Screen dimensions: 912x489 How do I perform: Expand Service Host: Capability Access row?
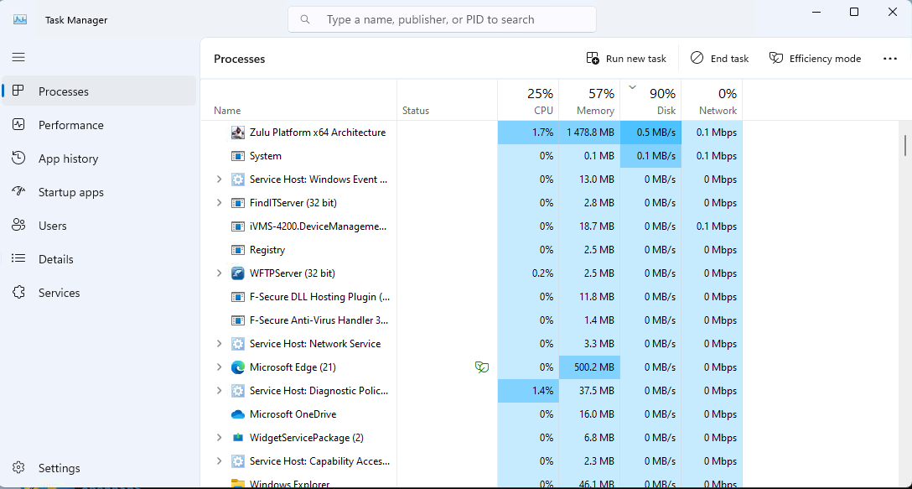click(x=220, y=461)
